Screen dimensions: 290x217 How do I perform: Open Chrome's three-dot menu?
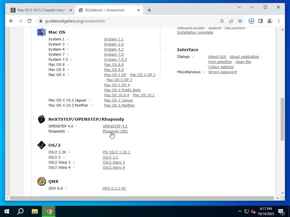(x=279, y=21)
